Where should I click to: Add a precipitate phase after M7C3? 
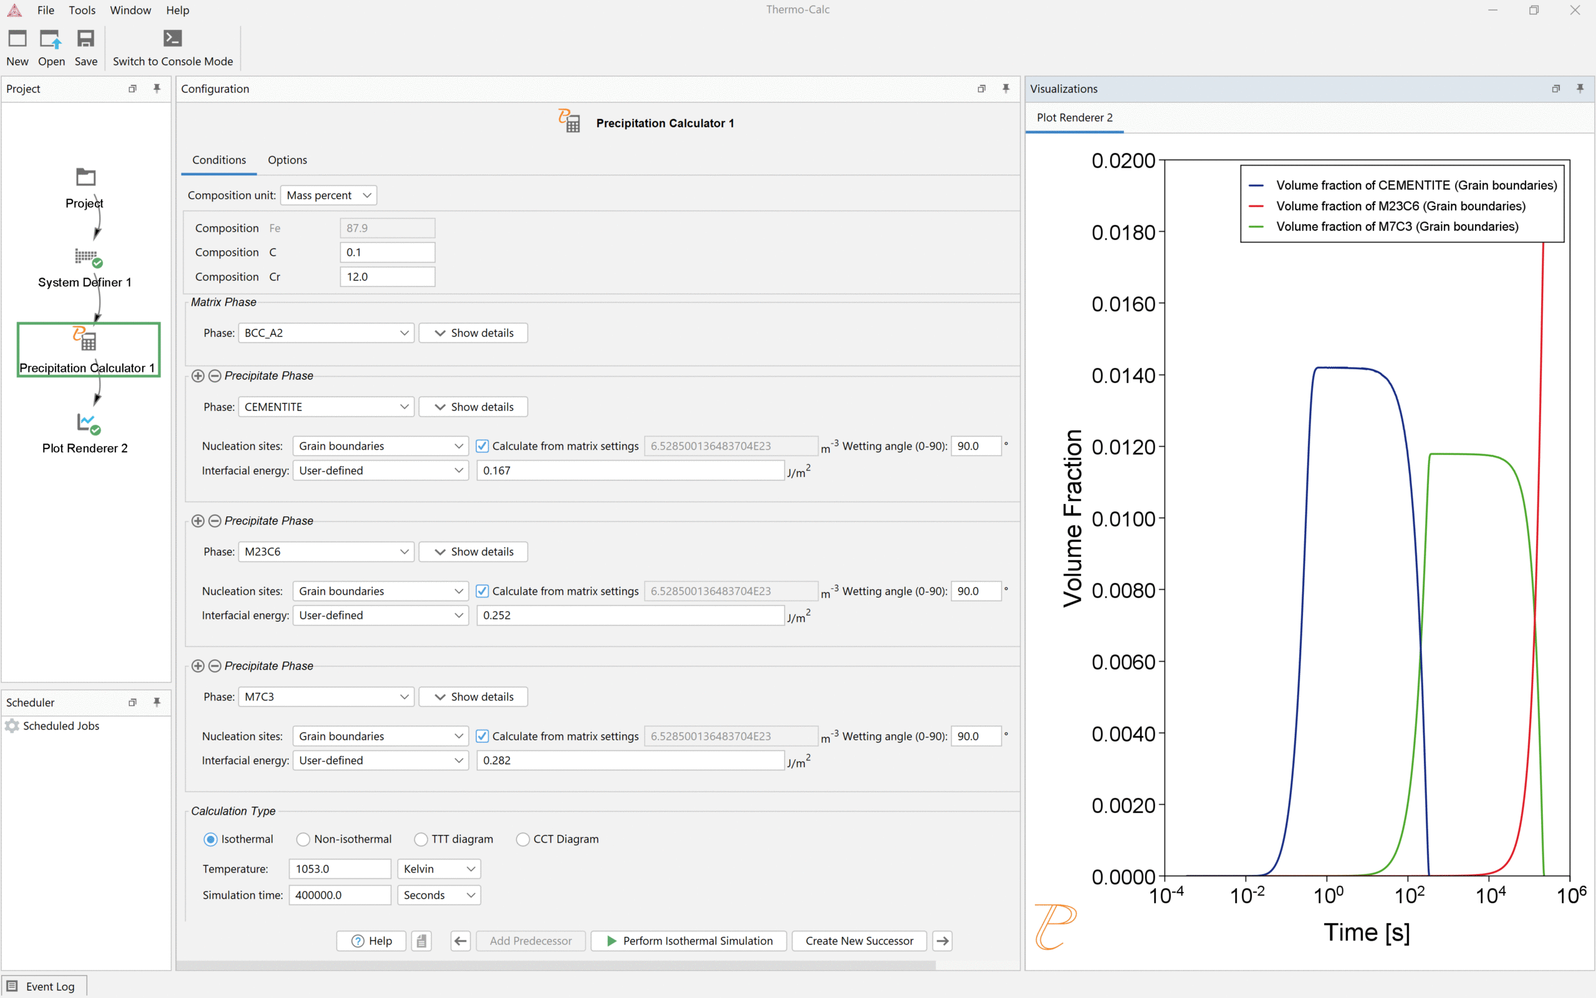point(198,666)
